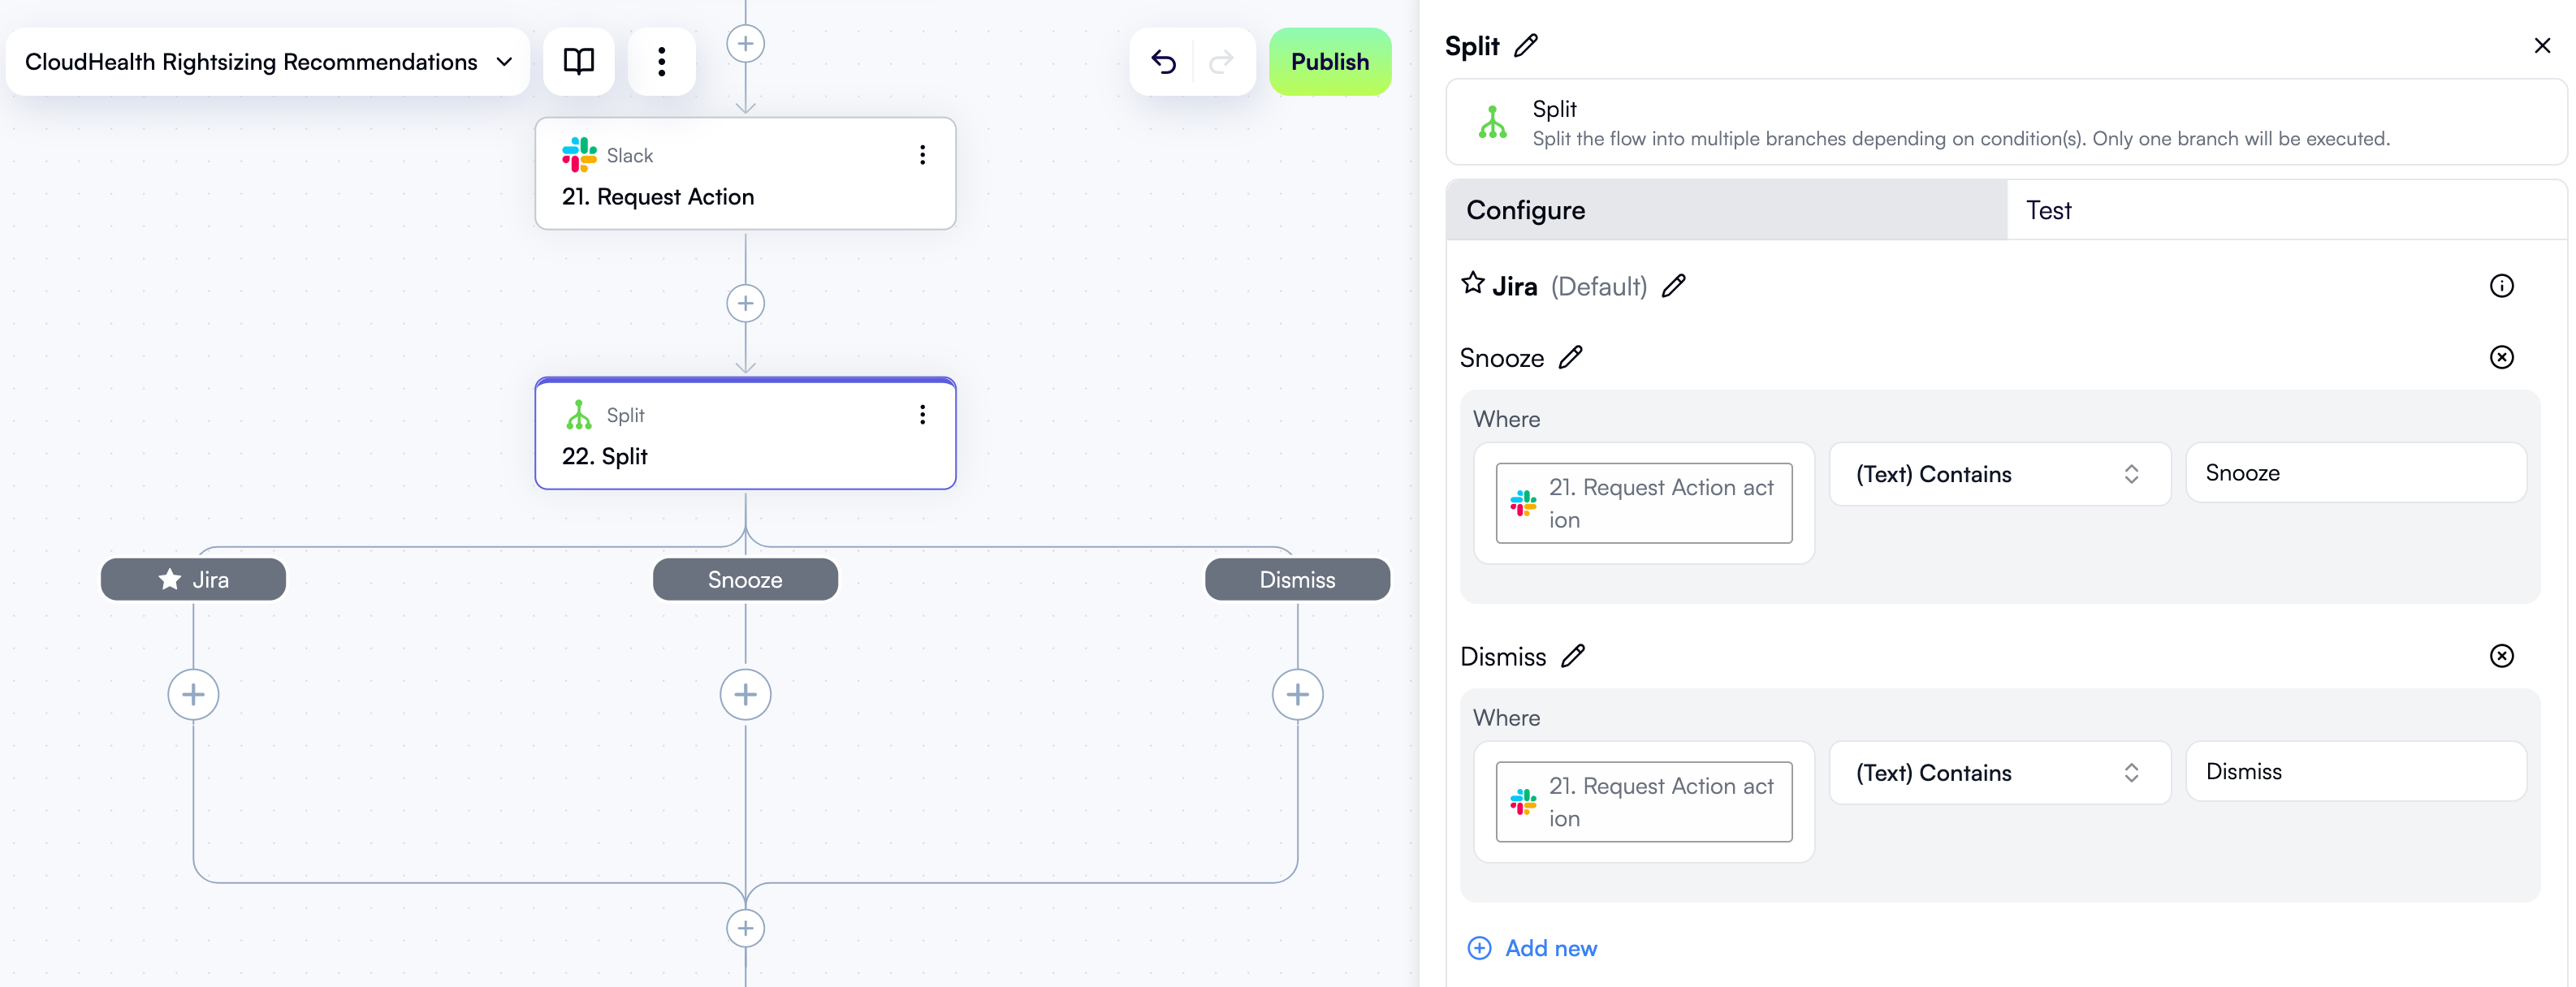Click the Split branch icon in the side panel

pyautogui.click(x=1491, y=122)
